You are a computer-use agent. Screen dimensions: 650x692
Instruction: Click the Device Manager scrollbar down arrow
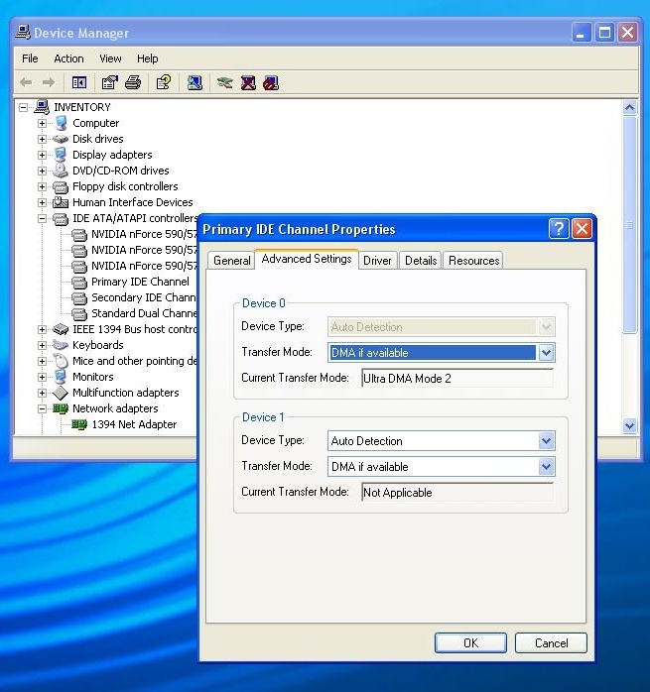click(629, 426)
